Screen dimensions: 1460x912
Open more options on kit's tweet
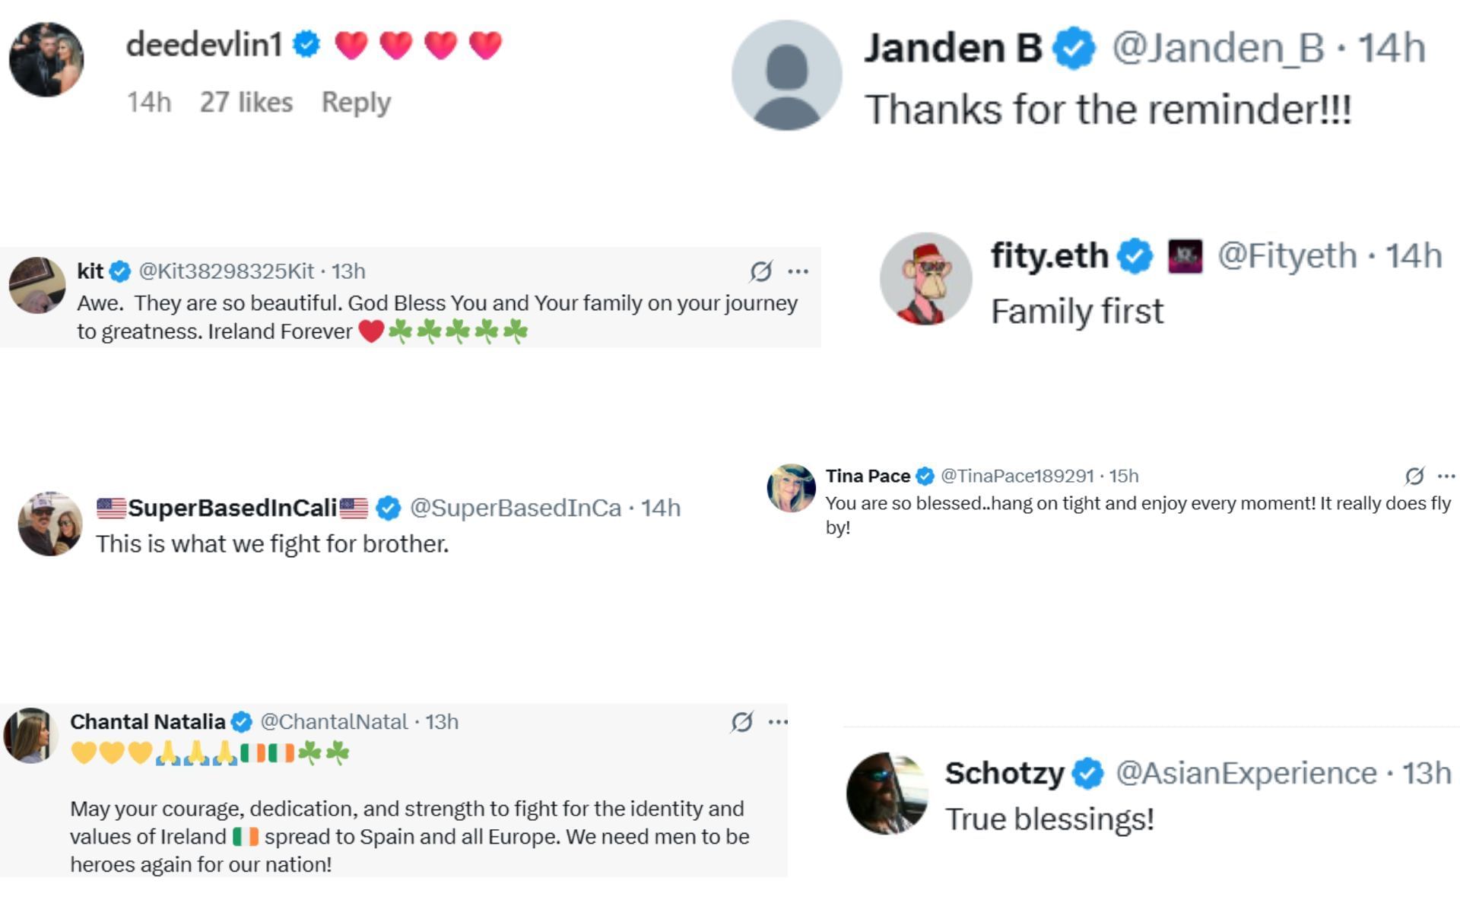[x=798, y=271]
